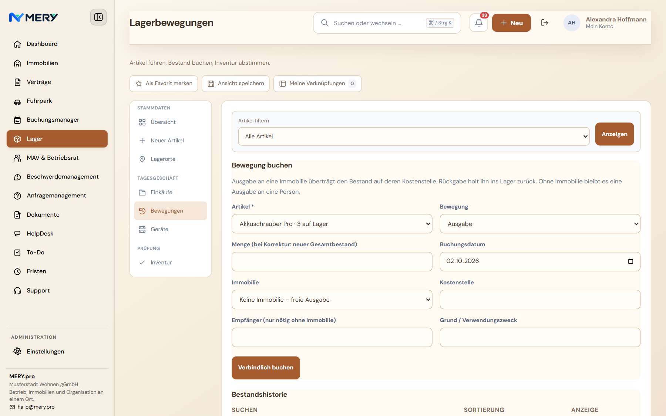Open Verträge in the main sidebar
The width and height of the screenshot is (666, 416).
coord(57,82)
